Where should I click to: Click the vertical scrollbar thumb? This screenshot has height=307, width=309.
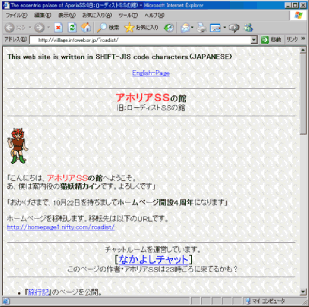[303, 94]
